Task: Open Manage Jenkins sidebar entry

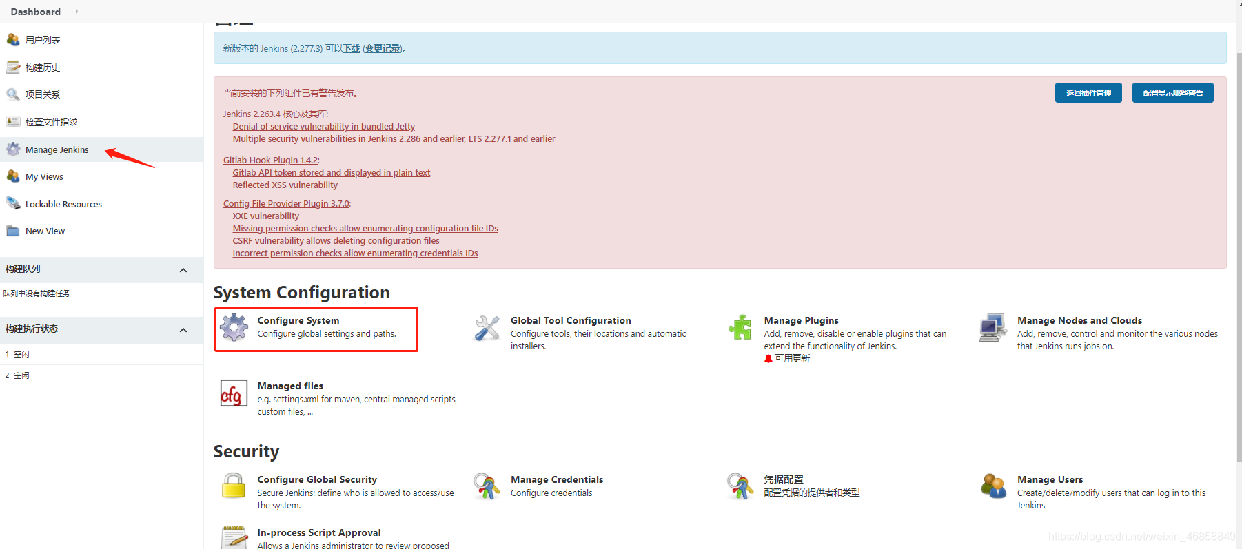Action: pos(57,149)
